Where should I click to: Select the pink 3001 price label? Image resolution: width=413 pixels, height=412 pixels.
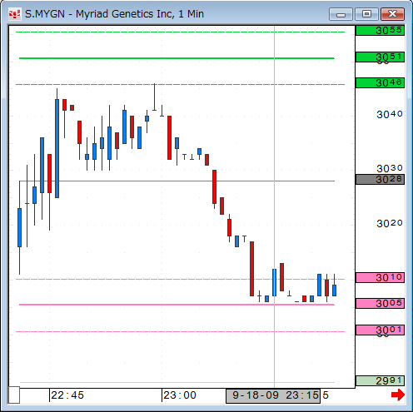(x=380, y=330)
